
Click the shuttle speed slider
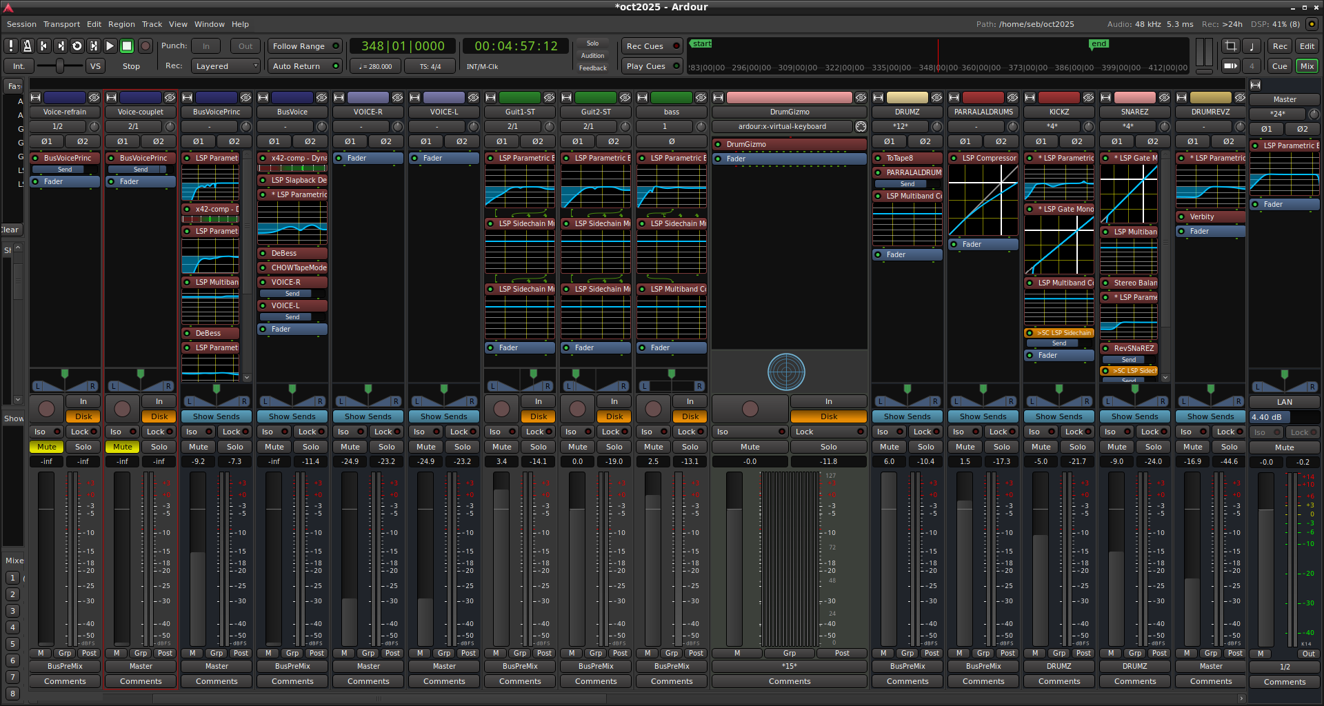pos(59,66)
